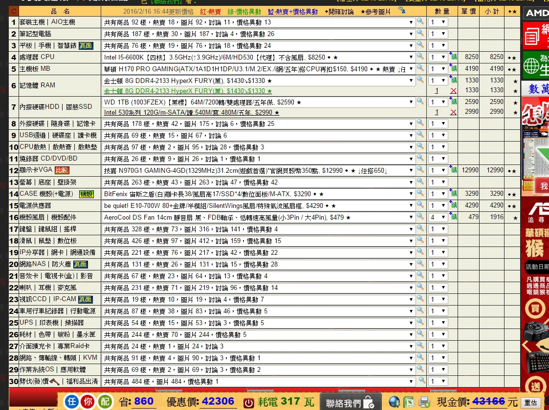549x410 pixels.
Task: Click the 頁面 tag next to 視訊CCD
Action: [x=85, y=300]
